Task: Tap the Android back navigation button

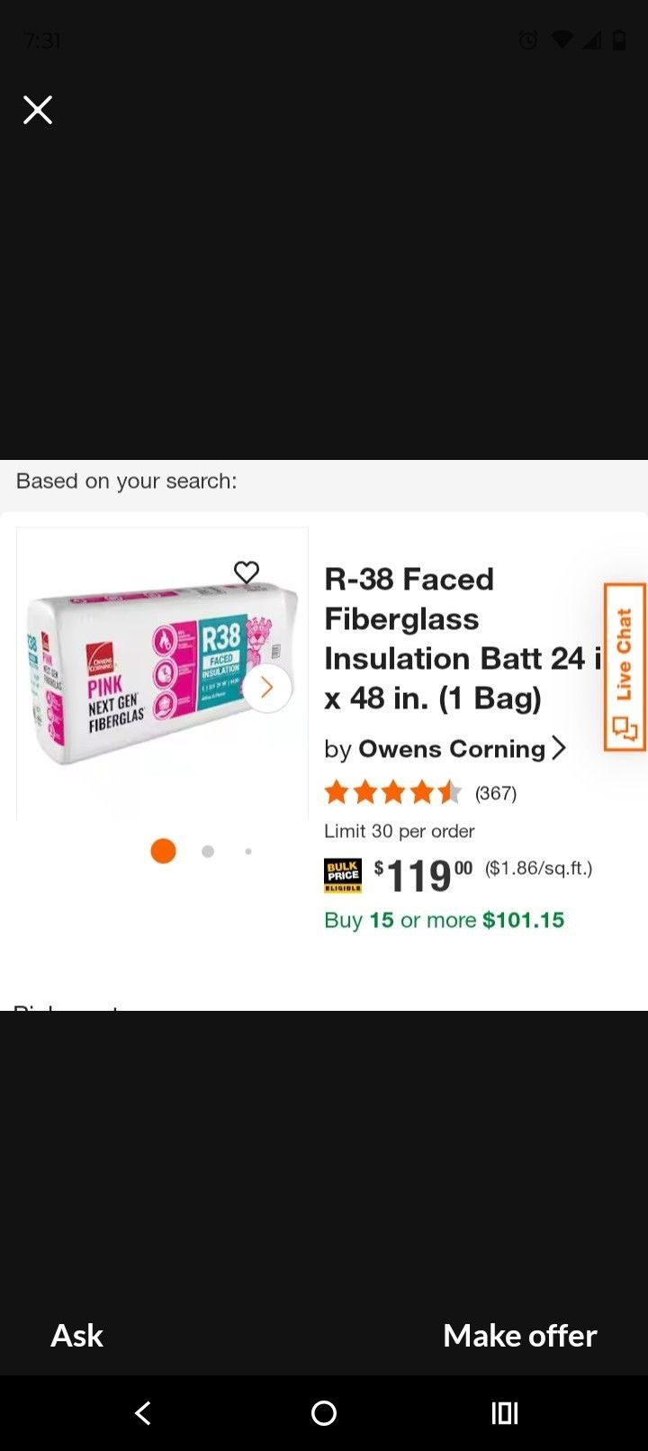Action: coord(143,1413)
